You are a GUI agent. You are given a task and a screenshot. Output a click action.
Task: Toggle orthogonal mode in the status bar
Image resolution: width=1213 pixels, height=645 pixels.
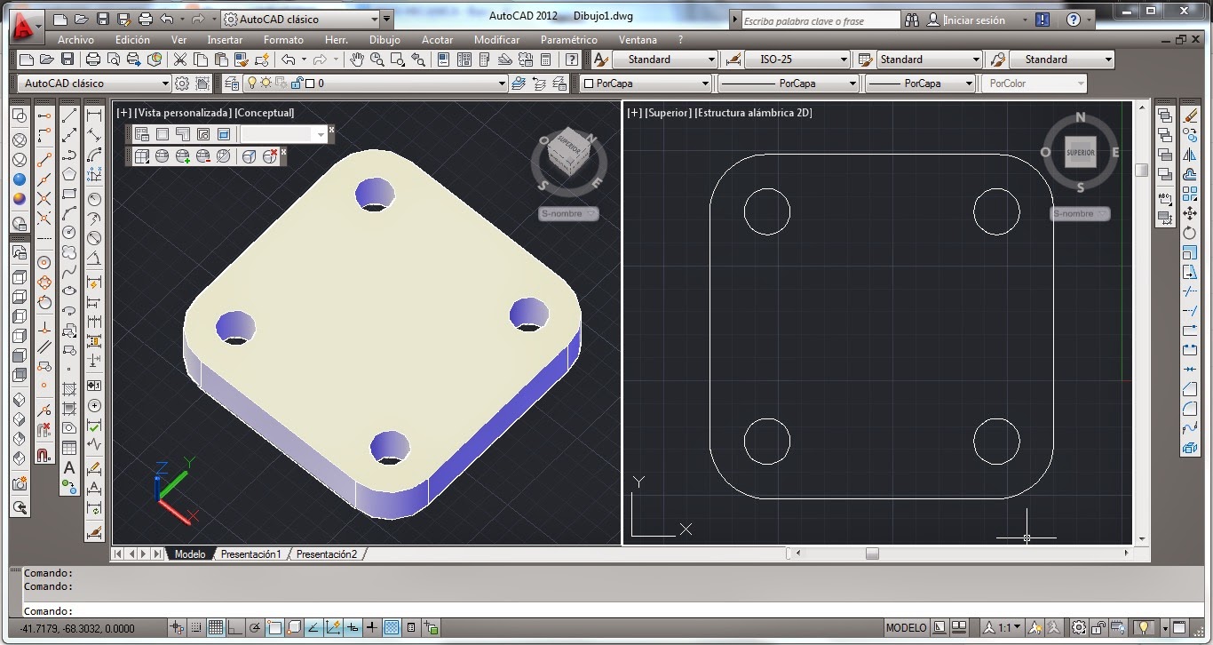(235, 626)
